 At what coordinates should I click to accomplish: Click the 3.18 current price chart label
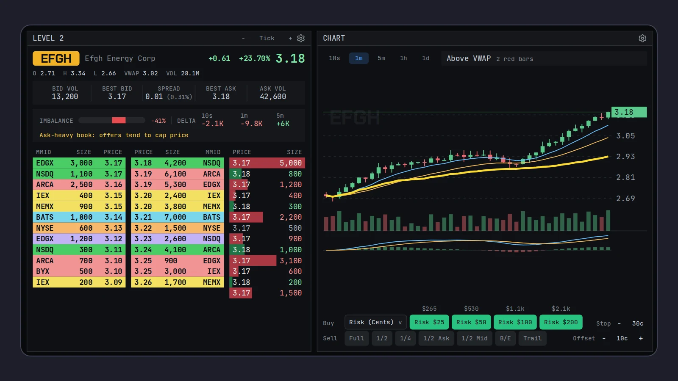click(x=629, y=112)
